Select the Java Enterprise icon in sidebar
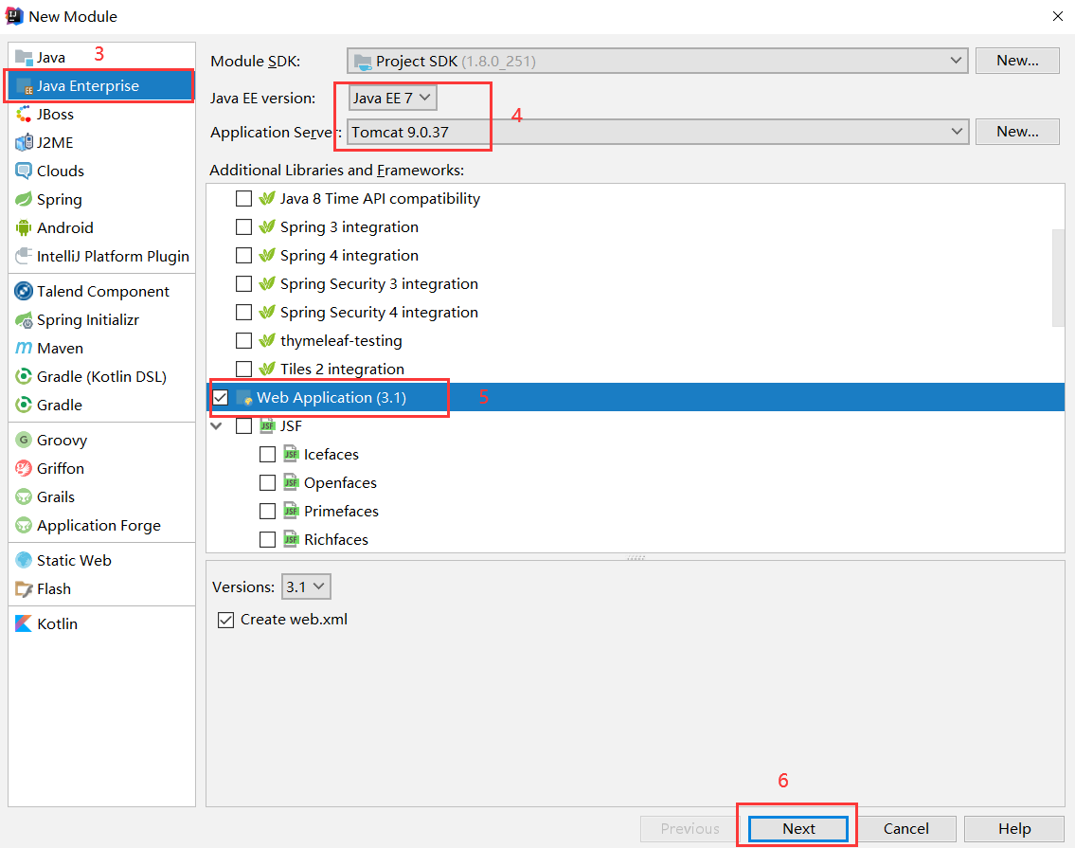This screenshot has width=1075, height=848. click(24, 86)
